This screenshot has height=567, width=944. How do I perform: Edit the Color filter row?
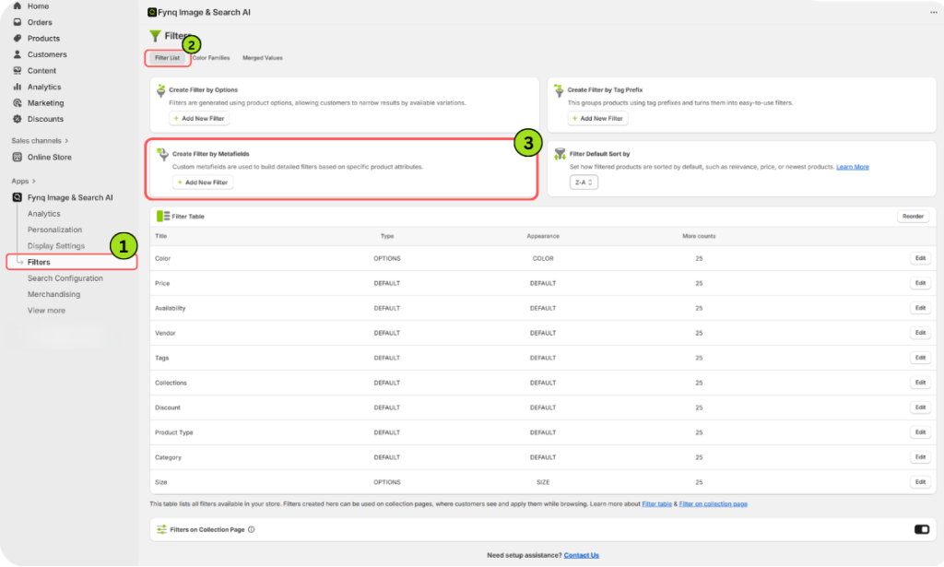pos(921,258)
